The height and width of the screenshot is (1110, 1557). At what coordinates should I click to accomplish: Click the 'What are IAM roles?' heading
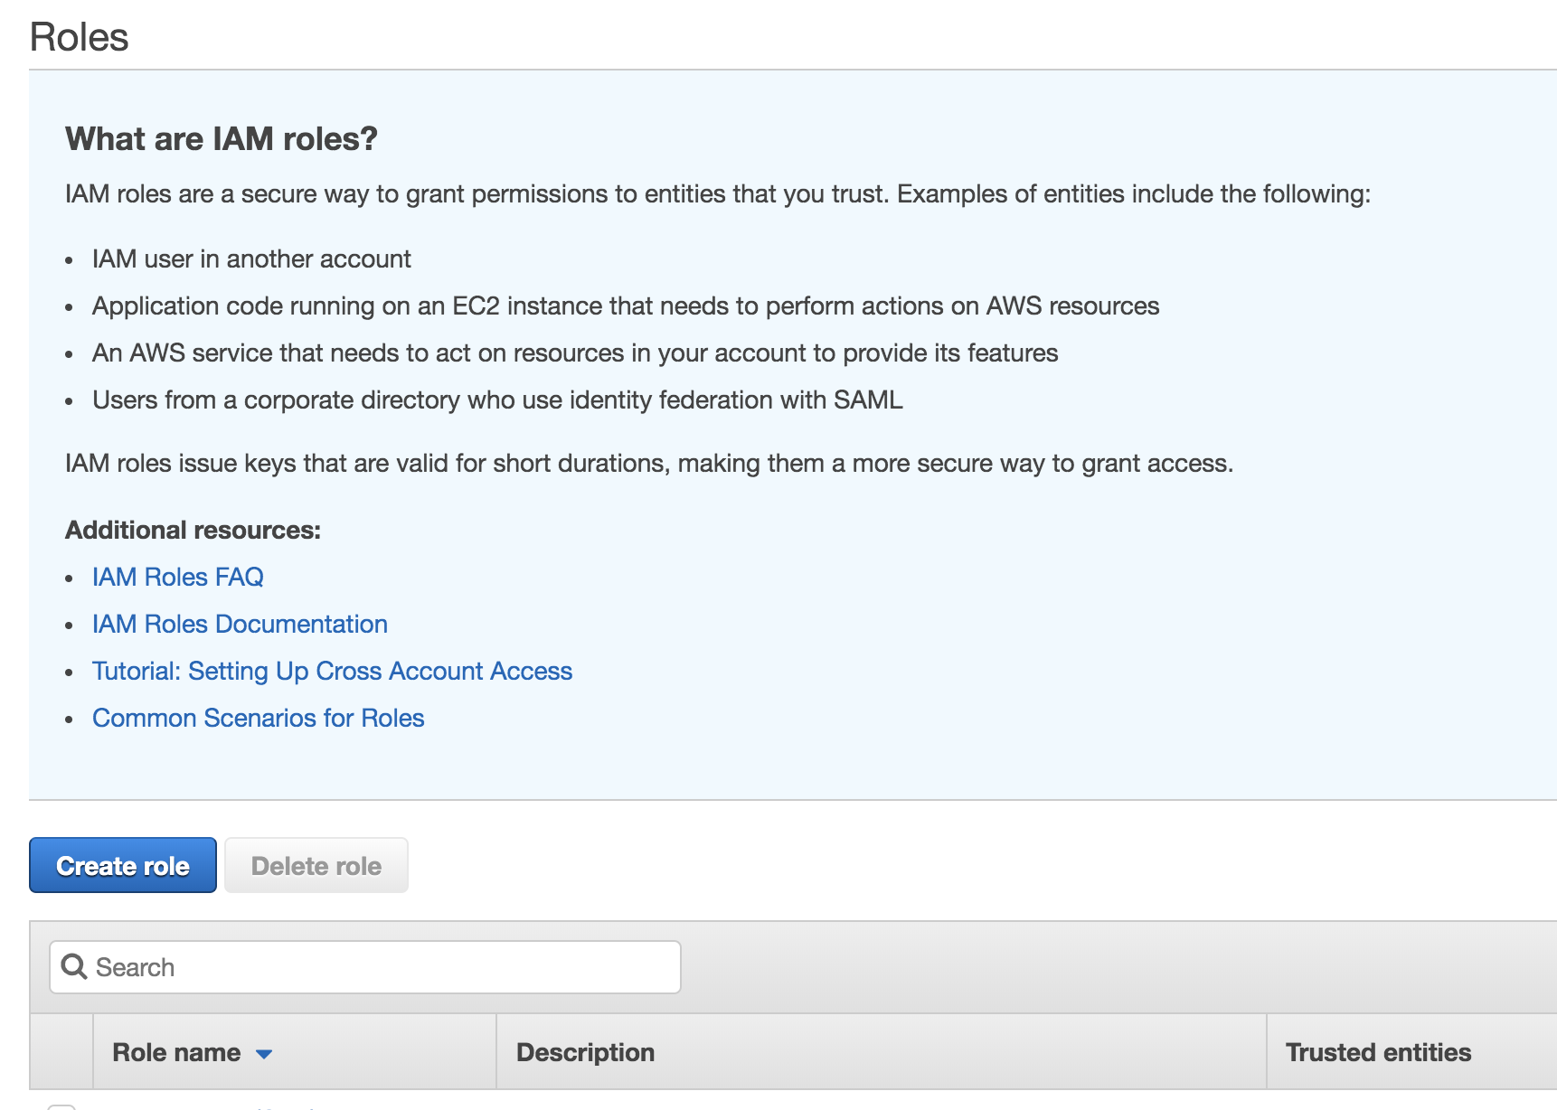222,138
